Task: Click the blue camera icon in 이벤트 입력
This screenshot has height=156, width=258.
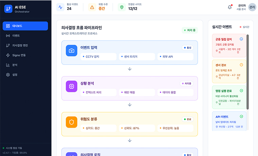Action: (x=71, y=51)
